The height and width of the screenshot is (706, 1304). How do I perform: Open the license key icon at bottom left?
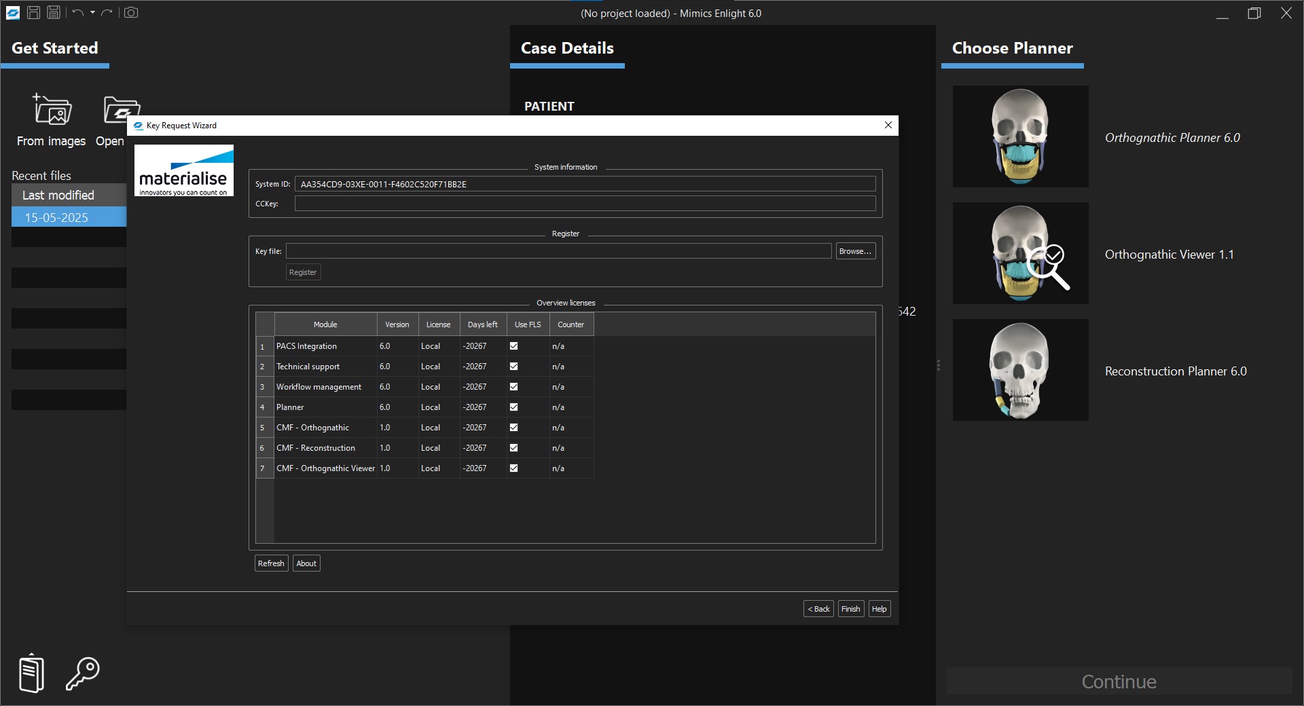(83, 673)
